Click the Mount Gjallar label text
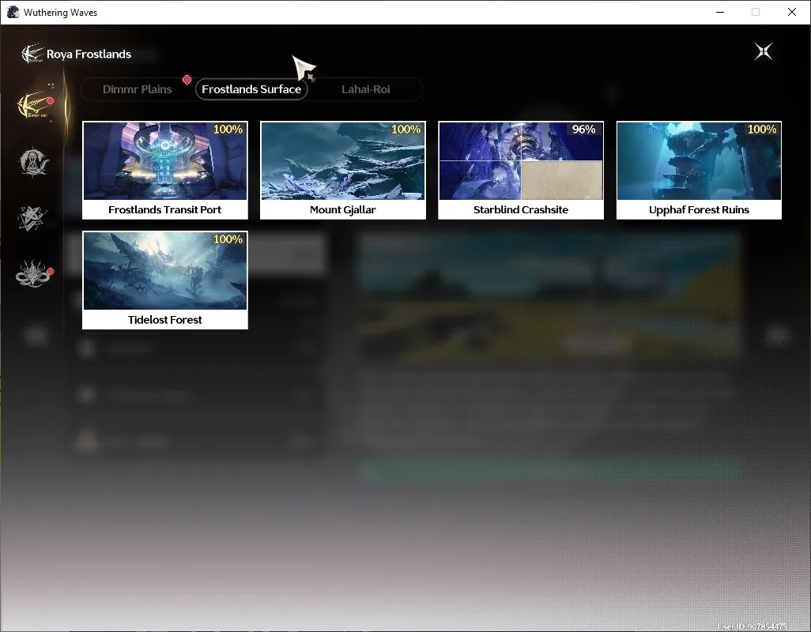The width and height of the screenshot is (811, 632). click(343, 210)
